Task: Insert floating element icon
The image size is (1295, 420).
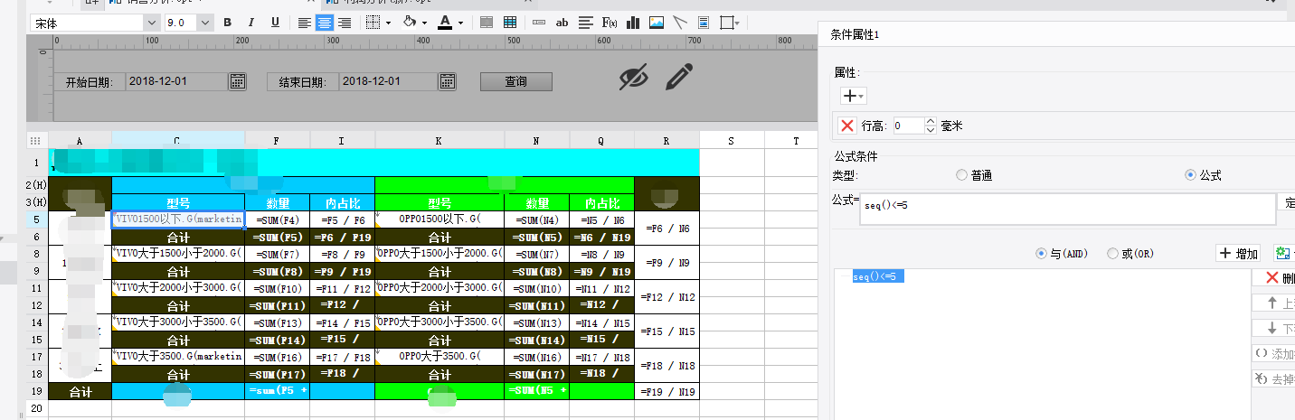Action: click(x=725, y=23)
